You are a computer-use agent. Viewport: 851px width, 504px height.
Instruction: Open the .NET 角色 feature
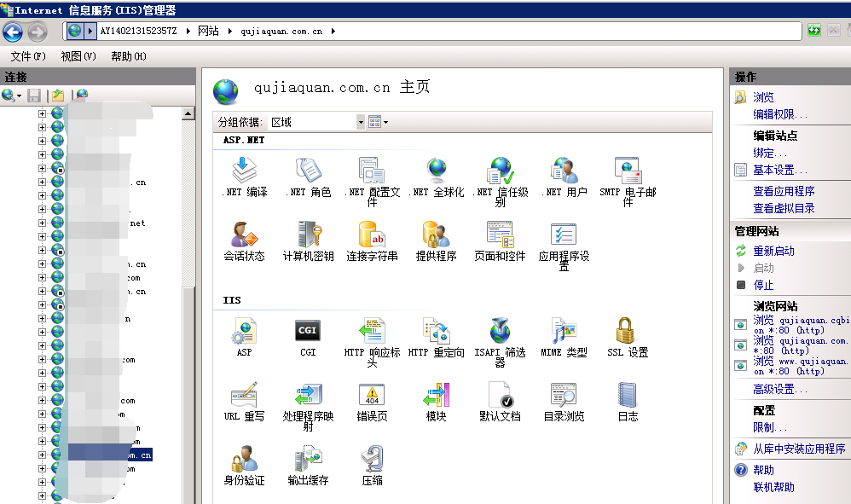(309, 177)
